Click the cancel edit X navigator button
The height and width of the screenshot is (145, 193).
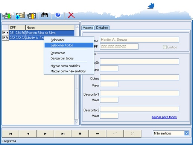[132, 134]
